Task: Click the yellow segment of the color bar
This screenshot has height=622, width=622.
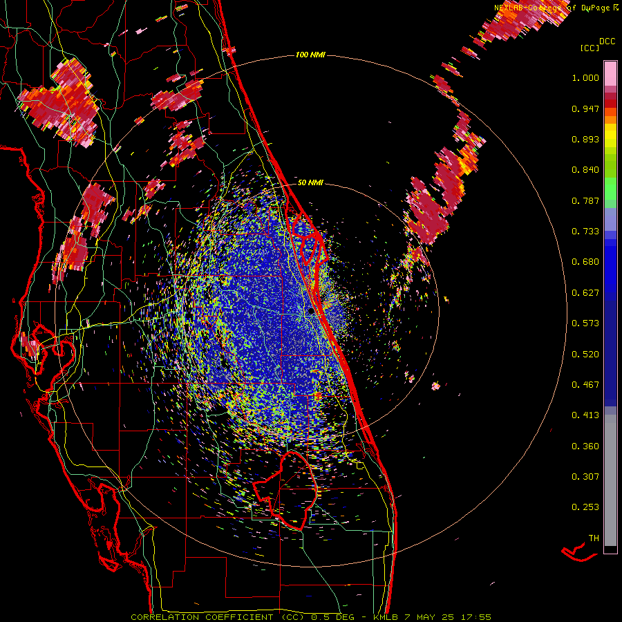Action: coord(610,135)
